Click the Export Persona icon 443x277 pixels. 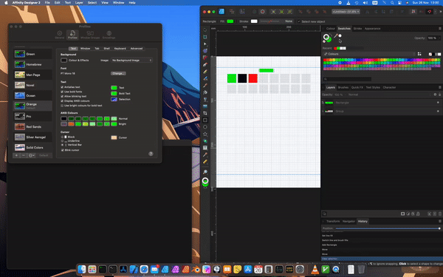point(242,12)
